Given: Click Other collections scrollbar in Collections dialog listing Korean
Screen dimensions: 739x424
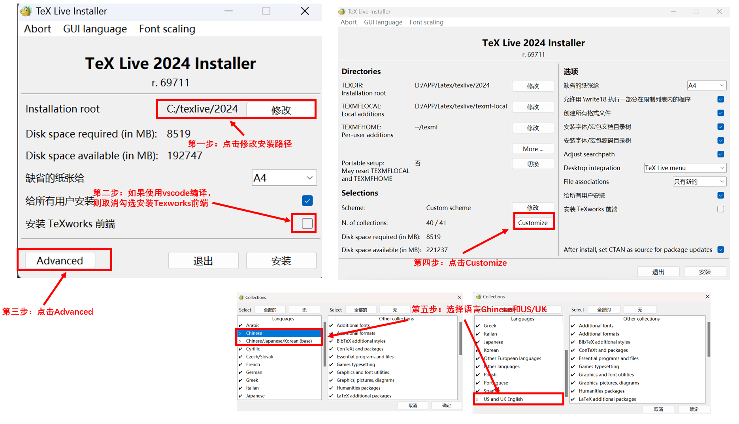Looking at the screenshot, I should click(709, 340).
